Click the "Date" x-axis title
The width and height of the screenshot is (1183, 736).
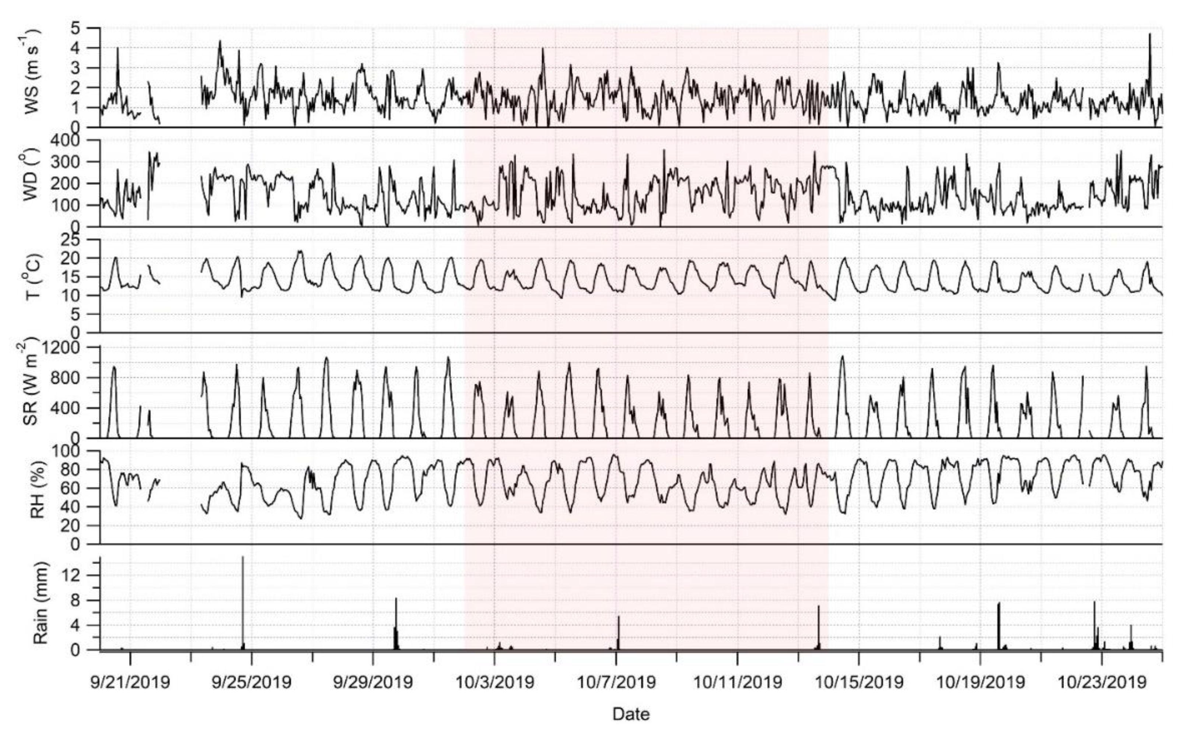[631, 714]
